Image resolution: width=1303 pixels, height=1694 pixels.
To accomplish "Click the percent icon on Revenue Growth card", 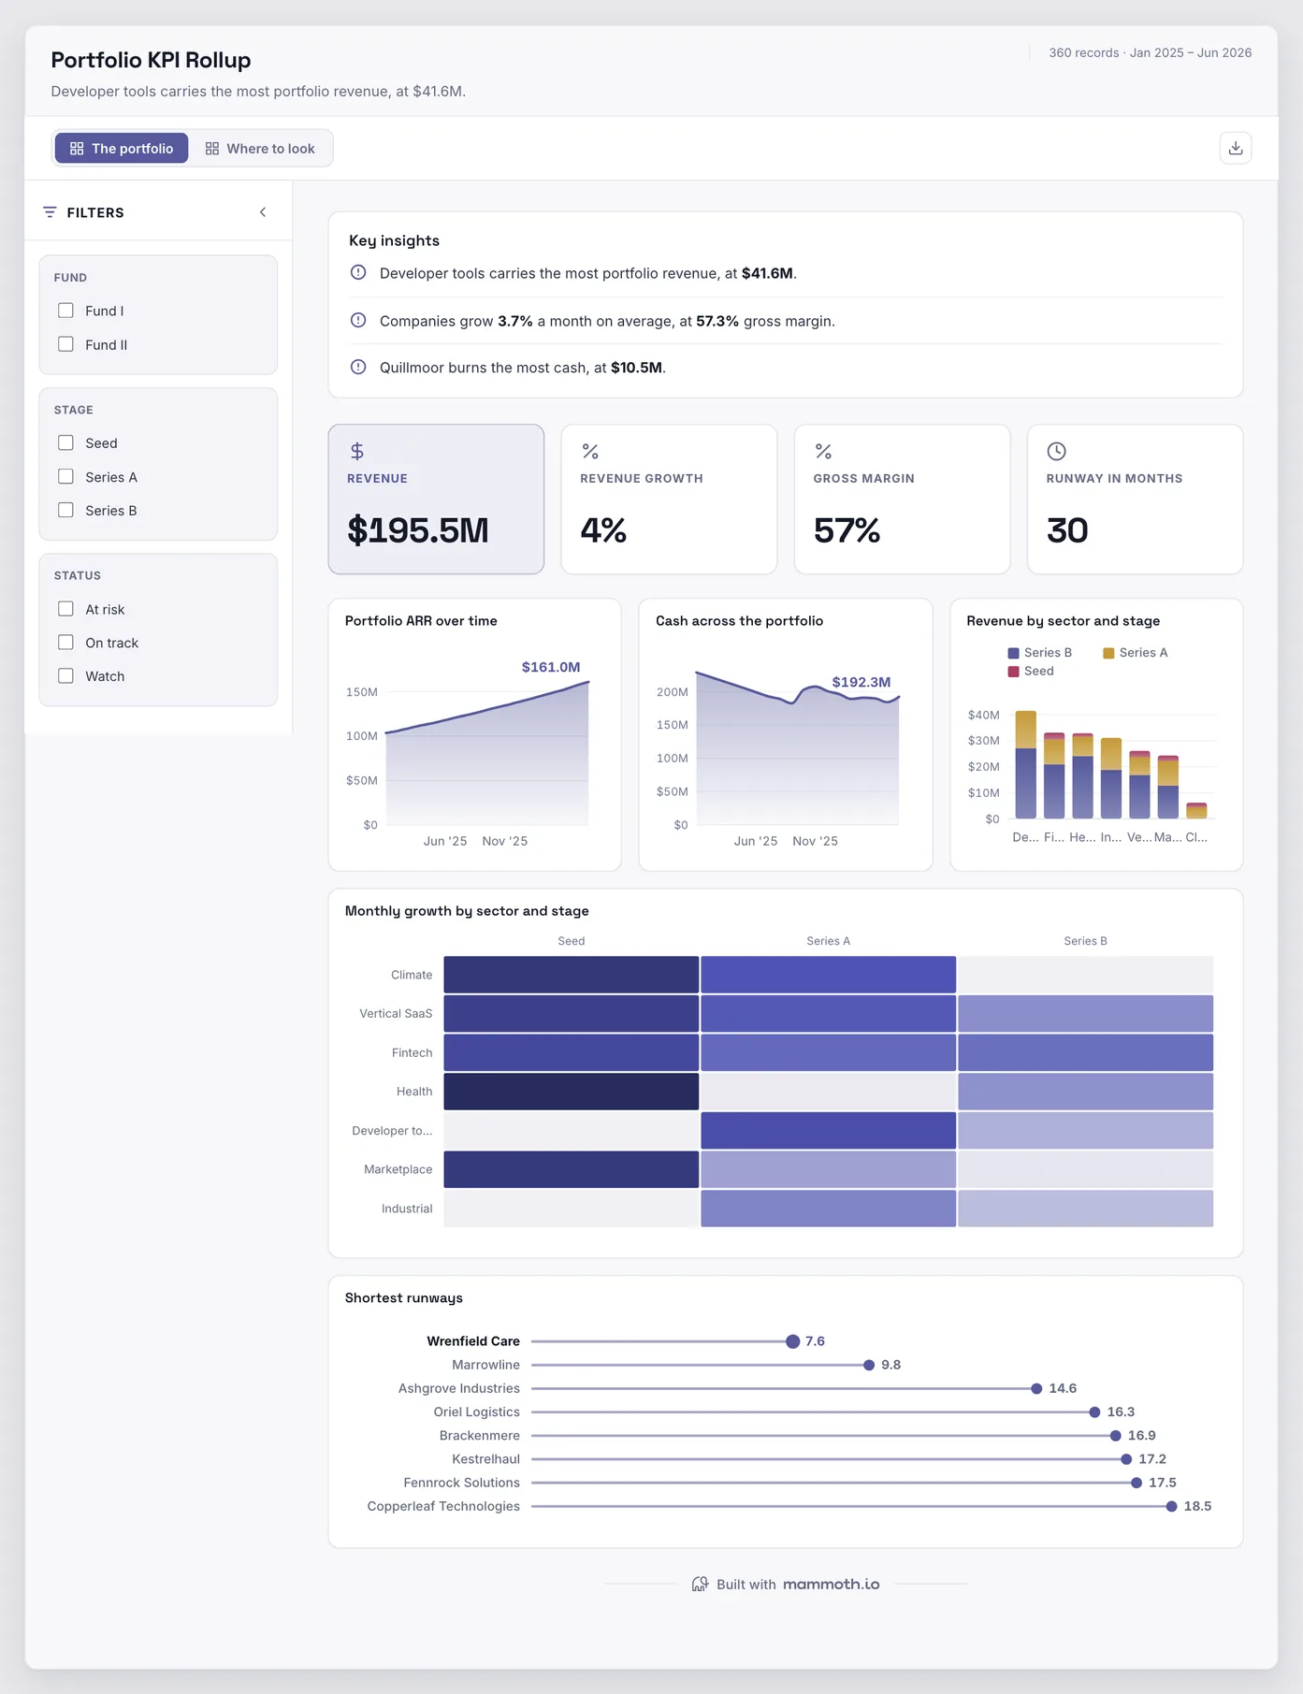I will (590, 451).
